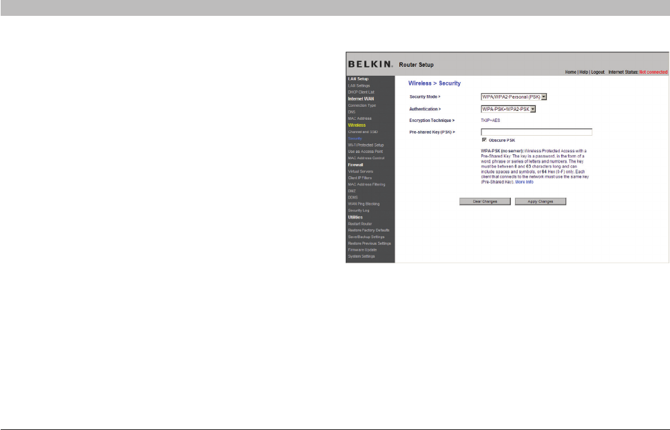
Task: Click the Logout link
Action: [x=598, y=72]
